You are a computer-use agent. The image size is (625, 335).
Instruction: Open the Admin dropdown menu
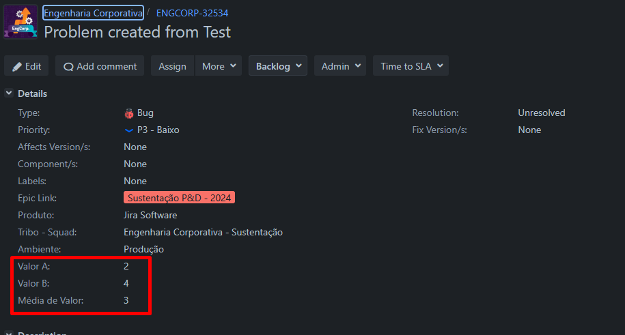(x=340, y=65)
